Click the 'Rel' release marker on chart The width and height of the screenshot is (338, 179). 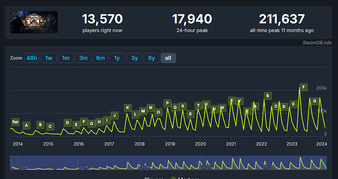tap(15, 122)
